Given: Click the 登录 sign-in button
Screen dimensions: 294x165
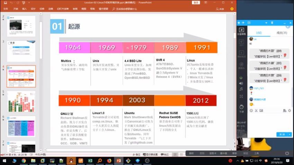Looking at the screenshot, I should pyautogui.click(x=196, y=2).
